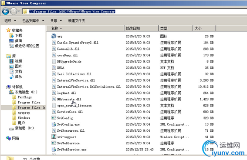Open the 组织 menu

coord(10,20)
